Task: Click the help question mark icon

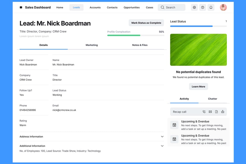Action: [203, 7]
